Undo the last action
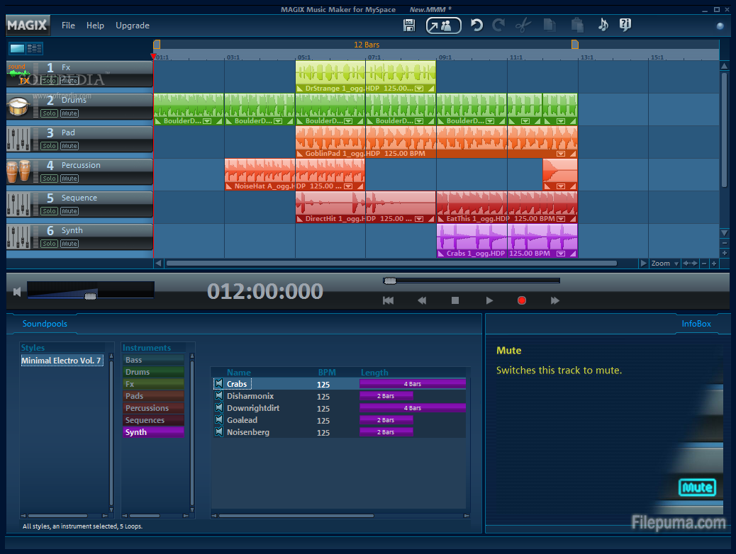Viewport: 736px width, 554px height. point(476,25)
